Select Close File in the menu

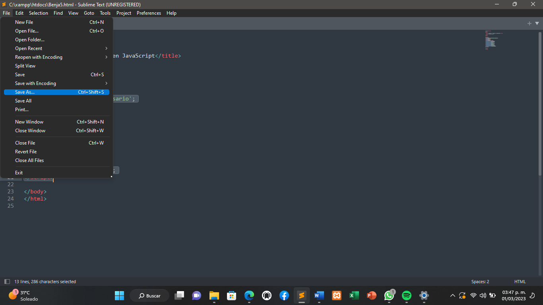pyautogui.click(x=56, y=143)
